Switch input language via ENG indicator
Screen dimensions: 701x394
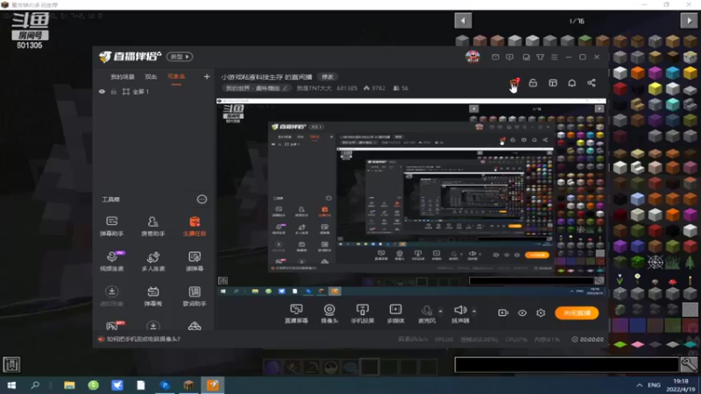click(x=654, y=385)
